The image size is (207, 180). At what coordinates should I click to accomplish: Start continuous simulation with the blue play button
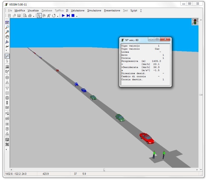(63, 16)
